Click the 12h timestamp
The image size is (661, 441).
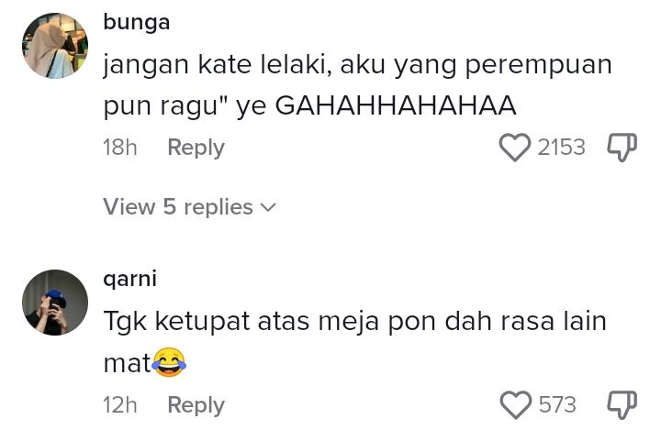[119, 404]
